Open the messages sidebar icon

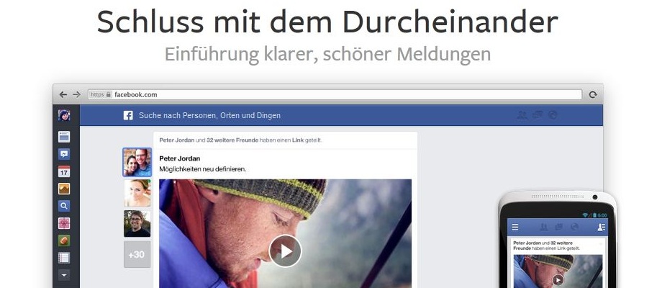[64, 154]
